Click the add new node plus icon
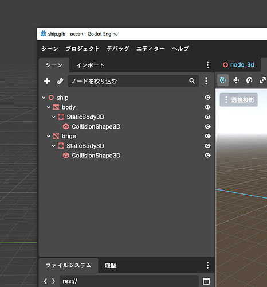 tap(47, 81)
